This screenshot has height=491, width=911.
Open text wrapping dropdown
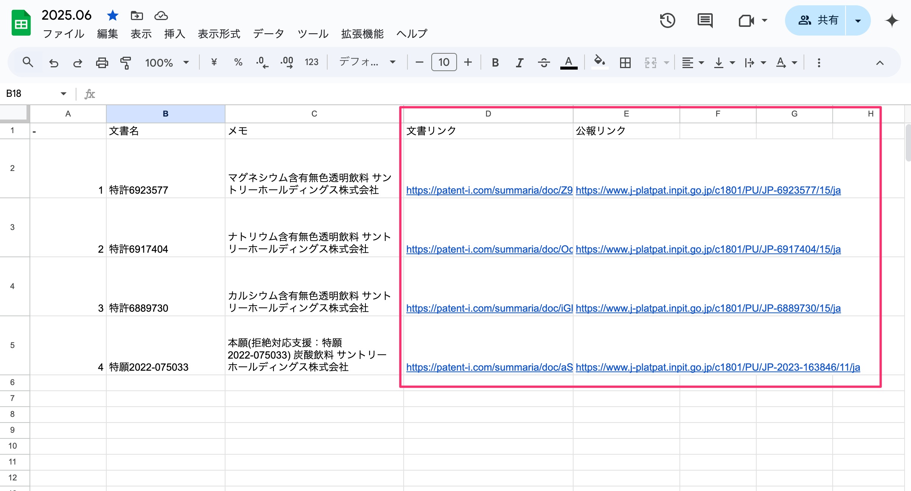[755, 62]
